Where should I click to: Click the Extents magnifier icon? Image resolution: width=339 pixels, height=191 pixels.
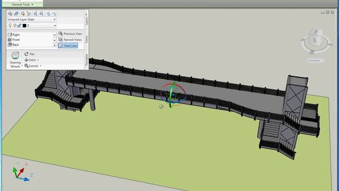26,66
